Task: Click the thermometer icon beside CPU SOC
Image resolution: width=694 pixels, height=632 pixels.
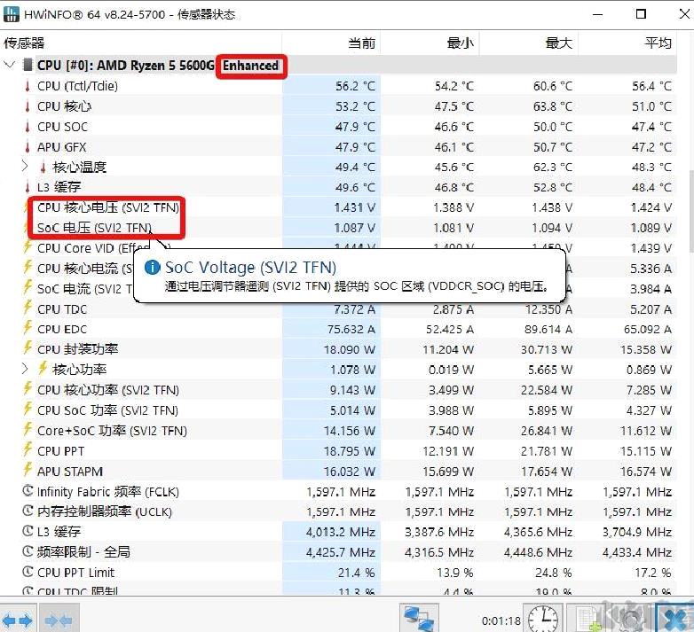Action: pyautogui.click(x=28, y=127)
